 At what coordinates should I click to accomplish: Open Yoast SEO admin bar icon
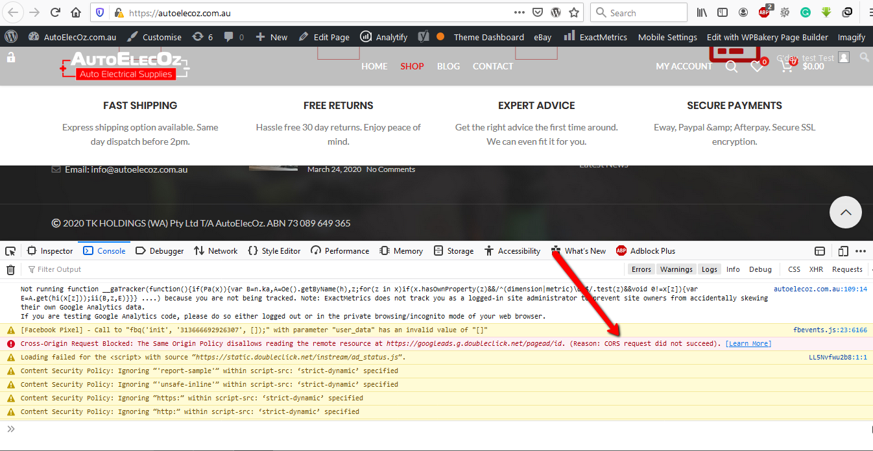pyautogui.click(x=424, y=37)
